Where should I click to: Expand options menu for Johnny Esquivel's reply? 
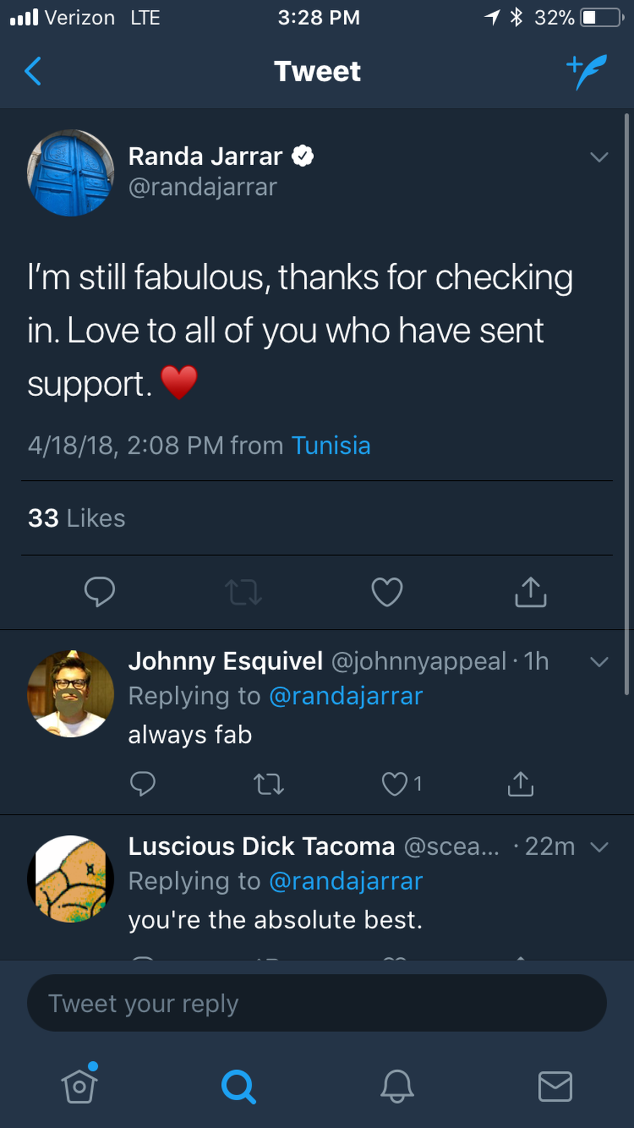(x=599, y=662)
